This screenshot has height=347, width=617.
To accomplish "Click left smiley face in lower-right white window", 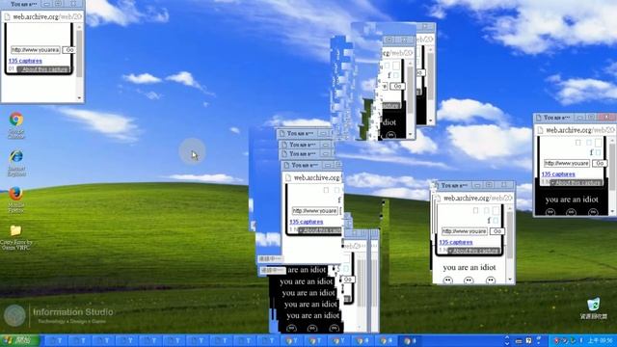I will pyautogui.click(x=447, y=280).
